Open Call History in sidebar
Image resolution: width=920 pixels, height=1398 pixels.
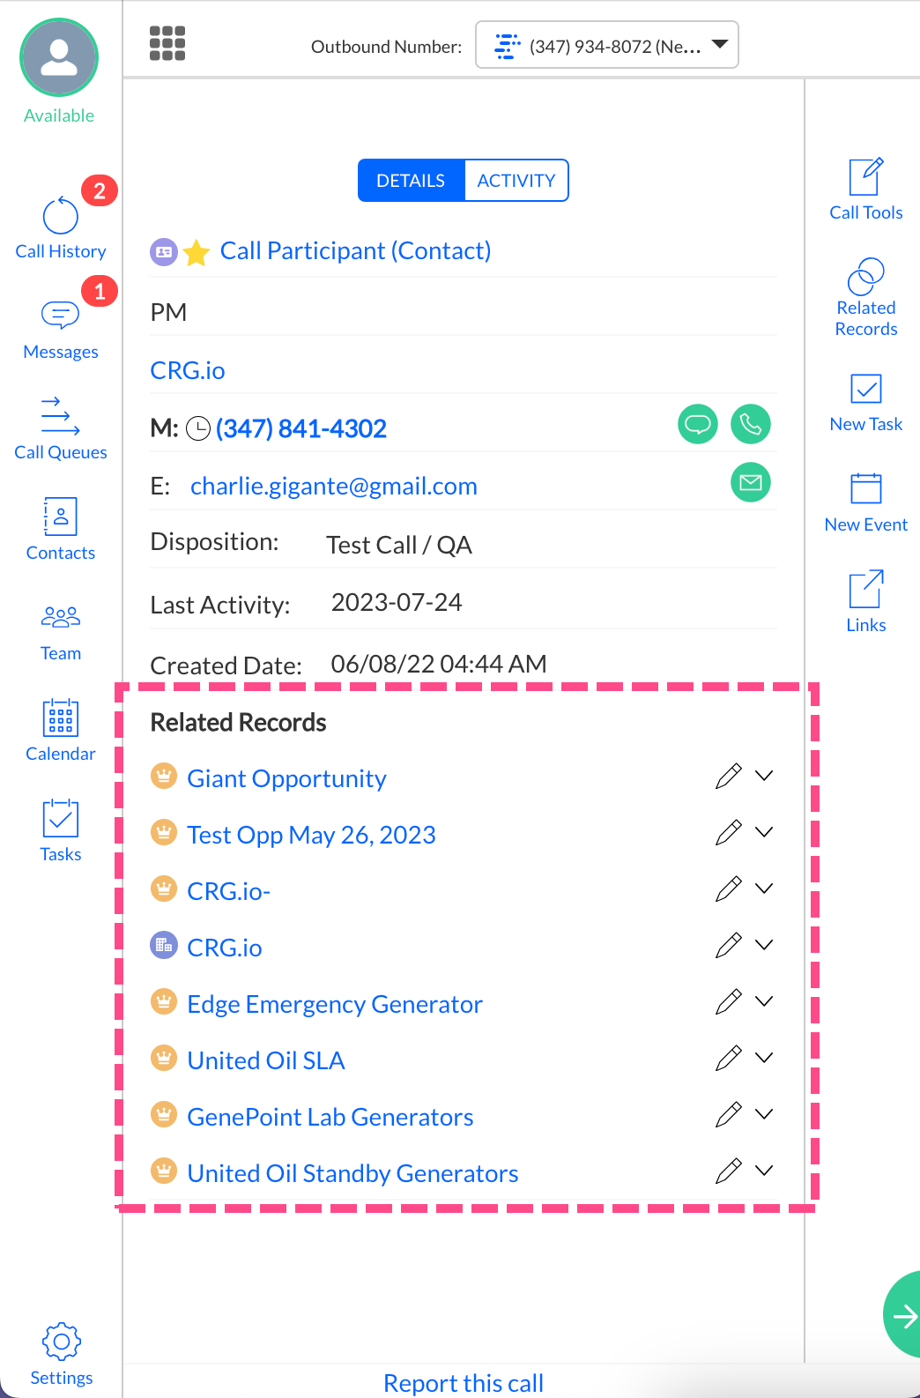tap(60, 228)
